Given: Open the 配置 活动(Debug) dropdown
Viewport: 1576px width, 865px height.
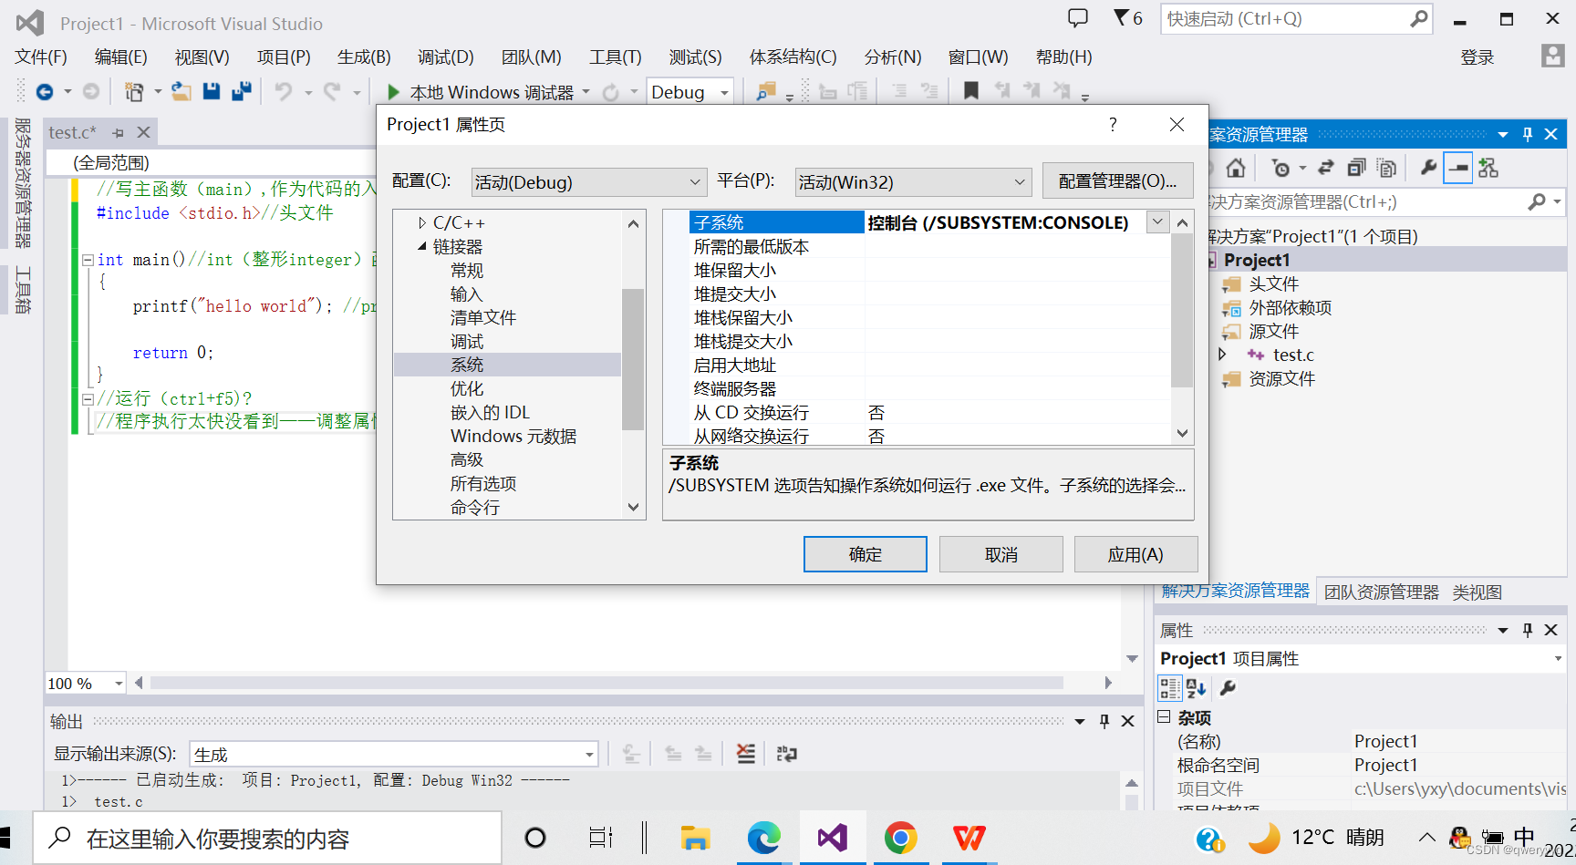Looking at the screenshot, I should pos(589,182).
